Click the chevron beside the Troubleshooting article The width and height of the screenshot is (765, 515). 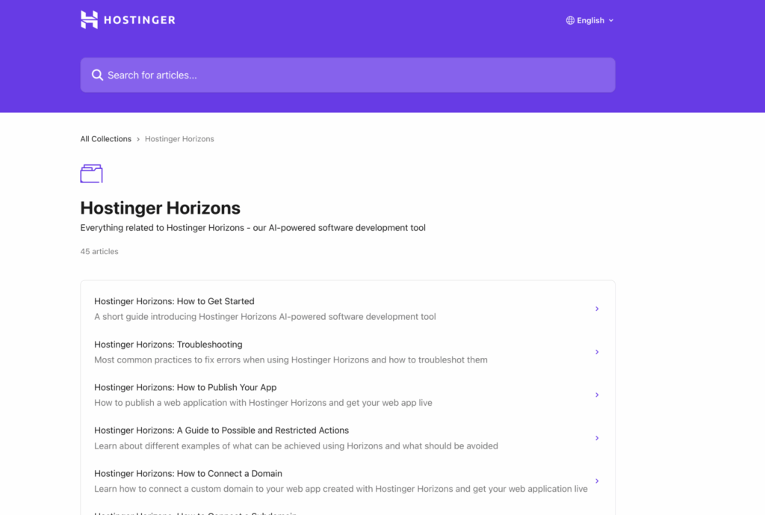[596, 351]
